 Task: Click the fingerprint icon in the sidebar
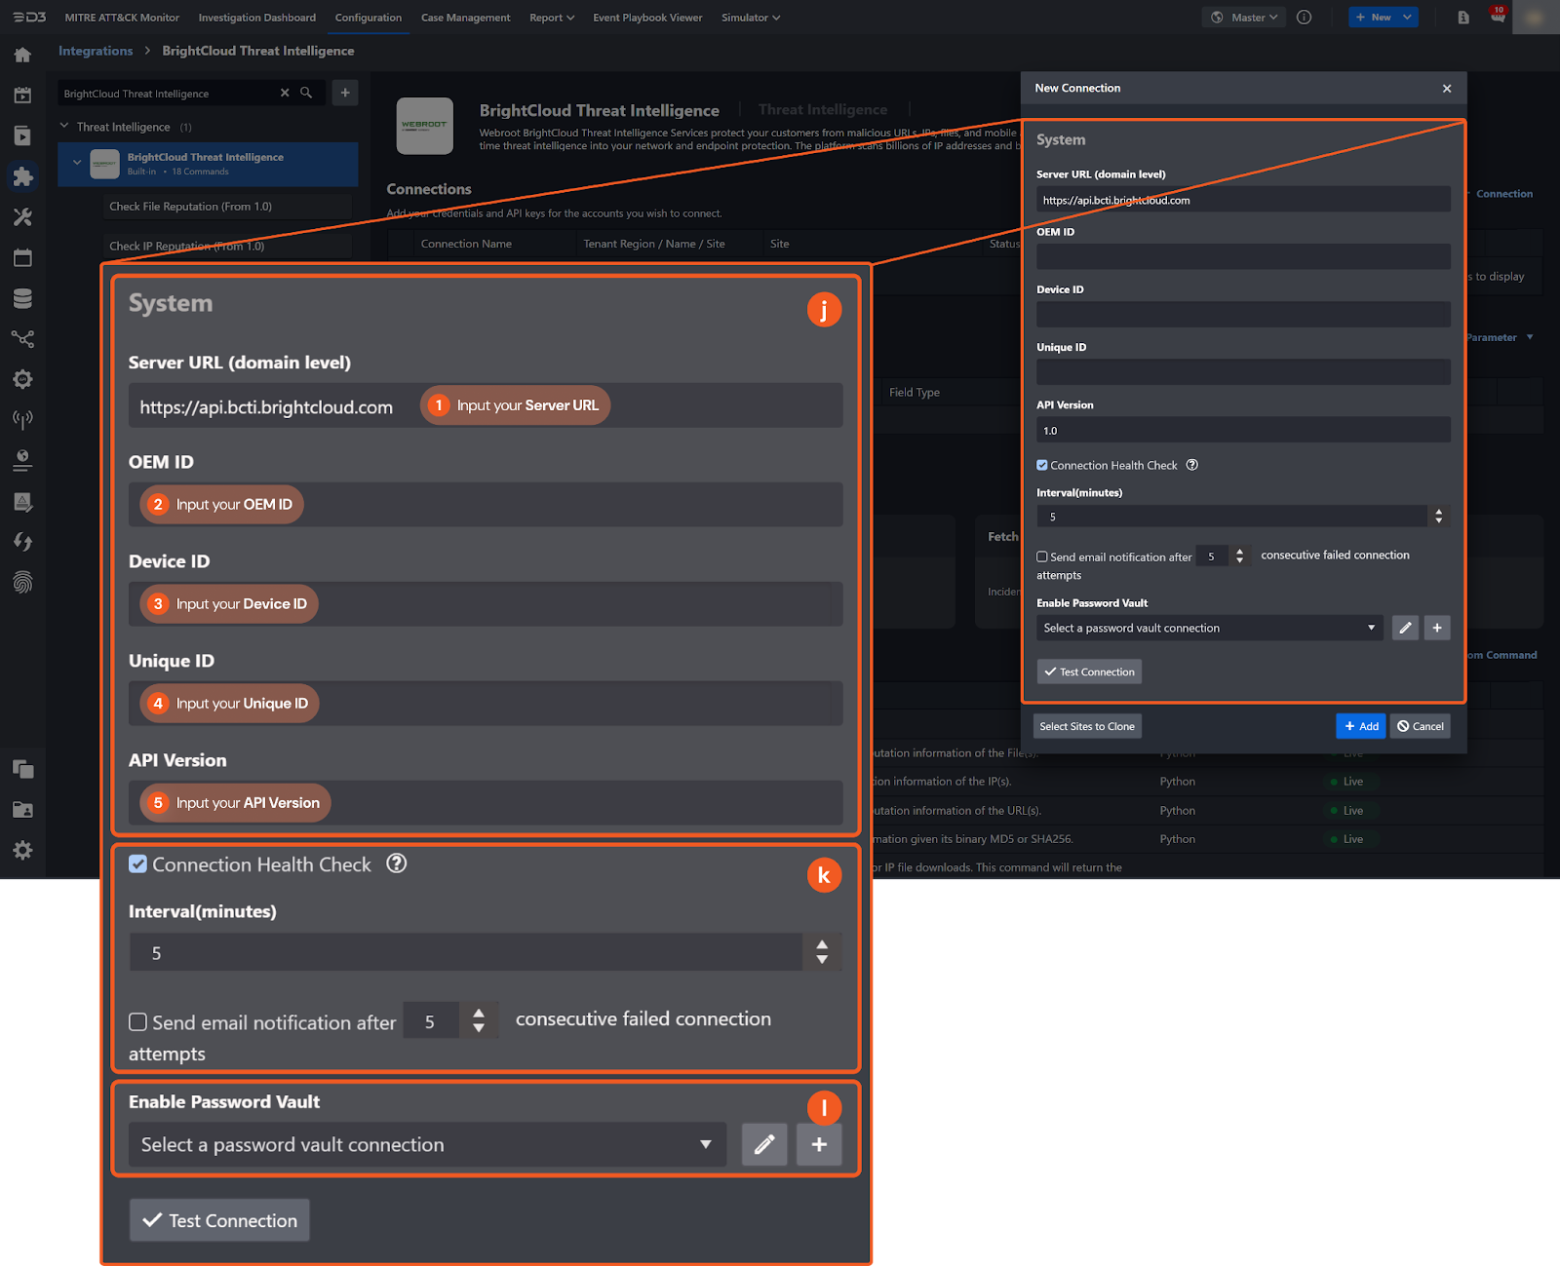pyautogui.click(x=23, y=582)
